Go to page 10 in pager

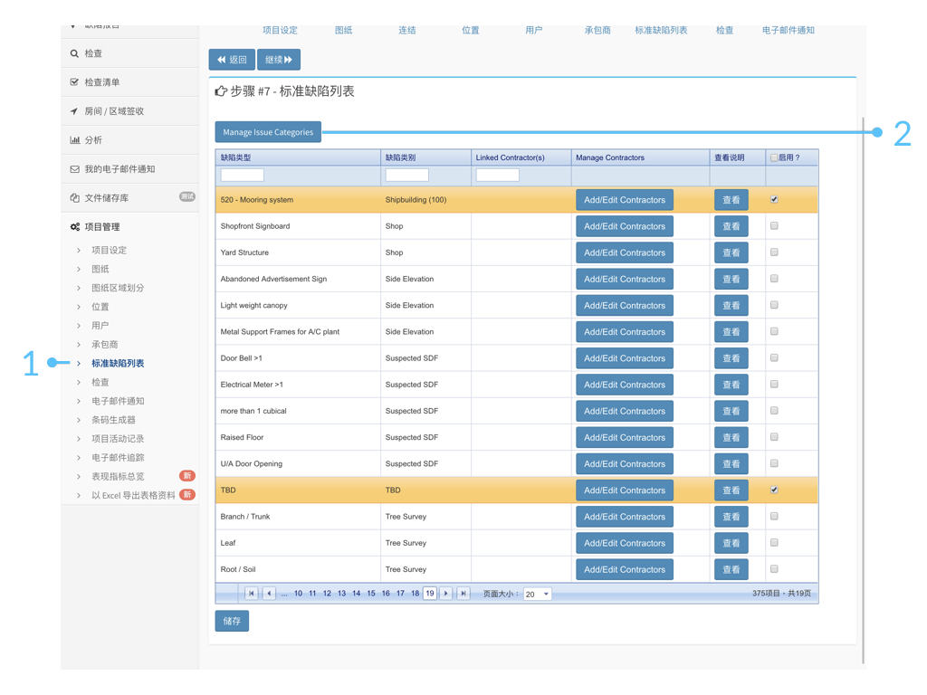(298, 594)
